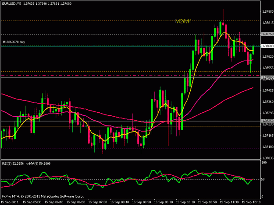
Task: Click the 1.37620 price axis value
Action: pyautogui.click(x=268, y=57)
